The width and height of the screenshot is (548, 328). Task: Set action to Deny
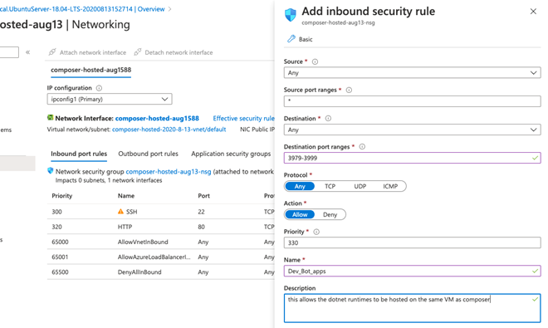point(330,214)
